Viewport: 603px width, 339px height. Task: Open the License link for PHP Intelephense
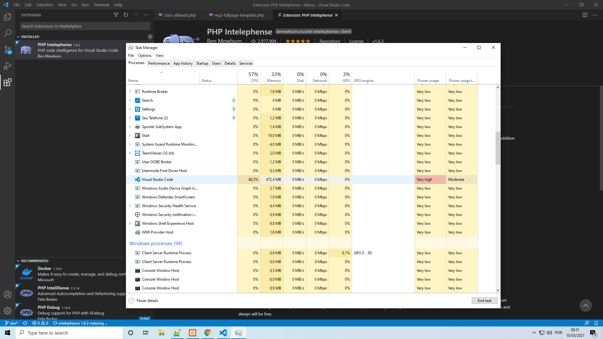(356, 41)
